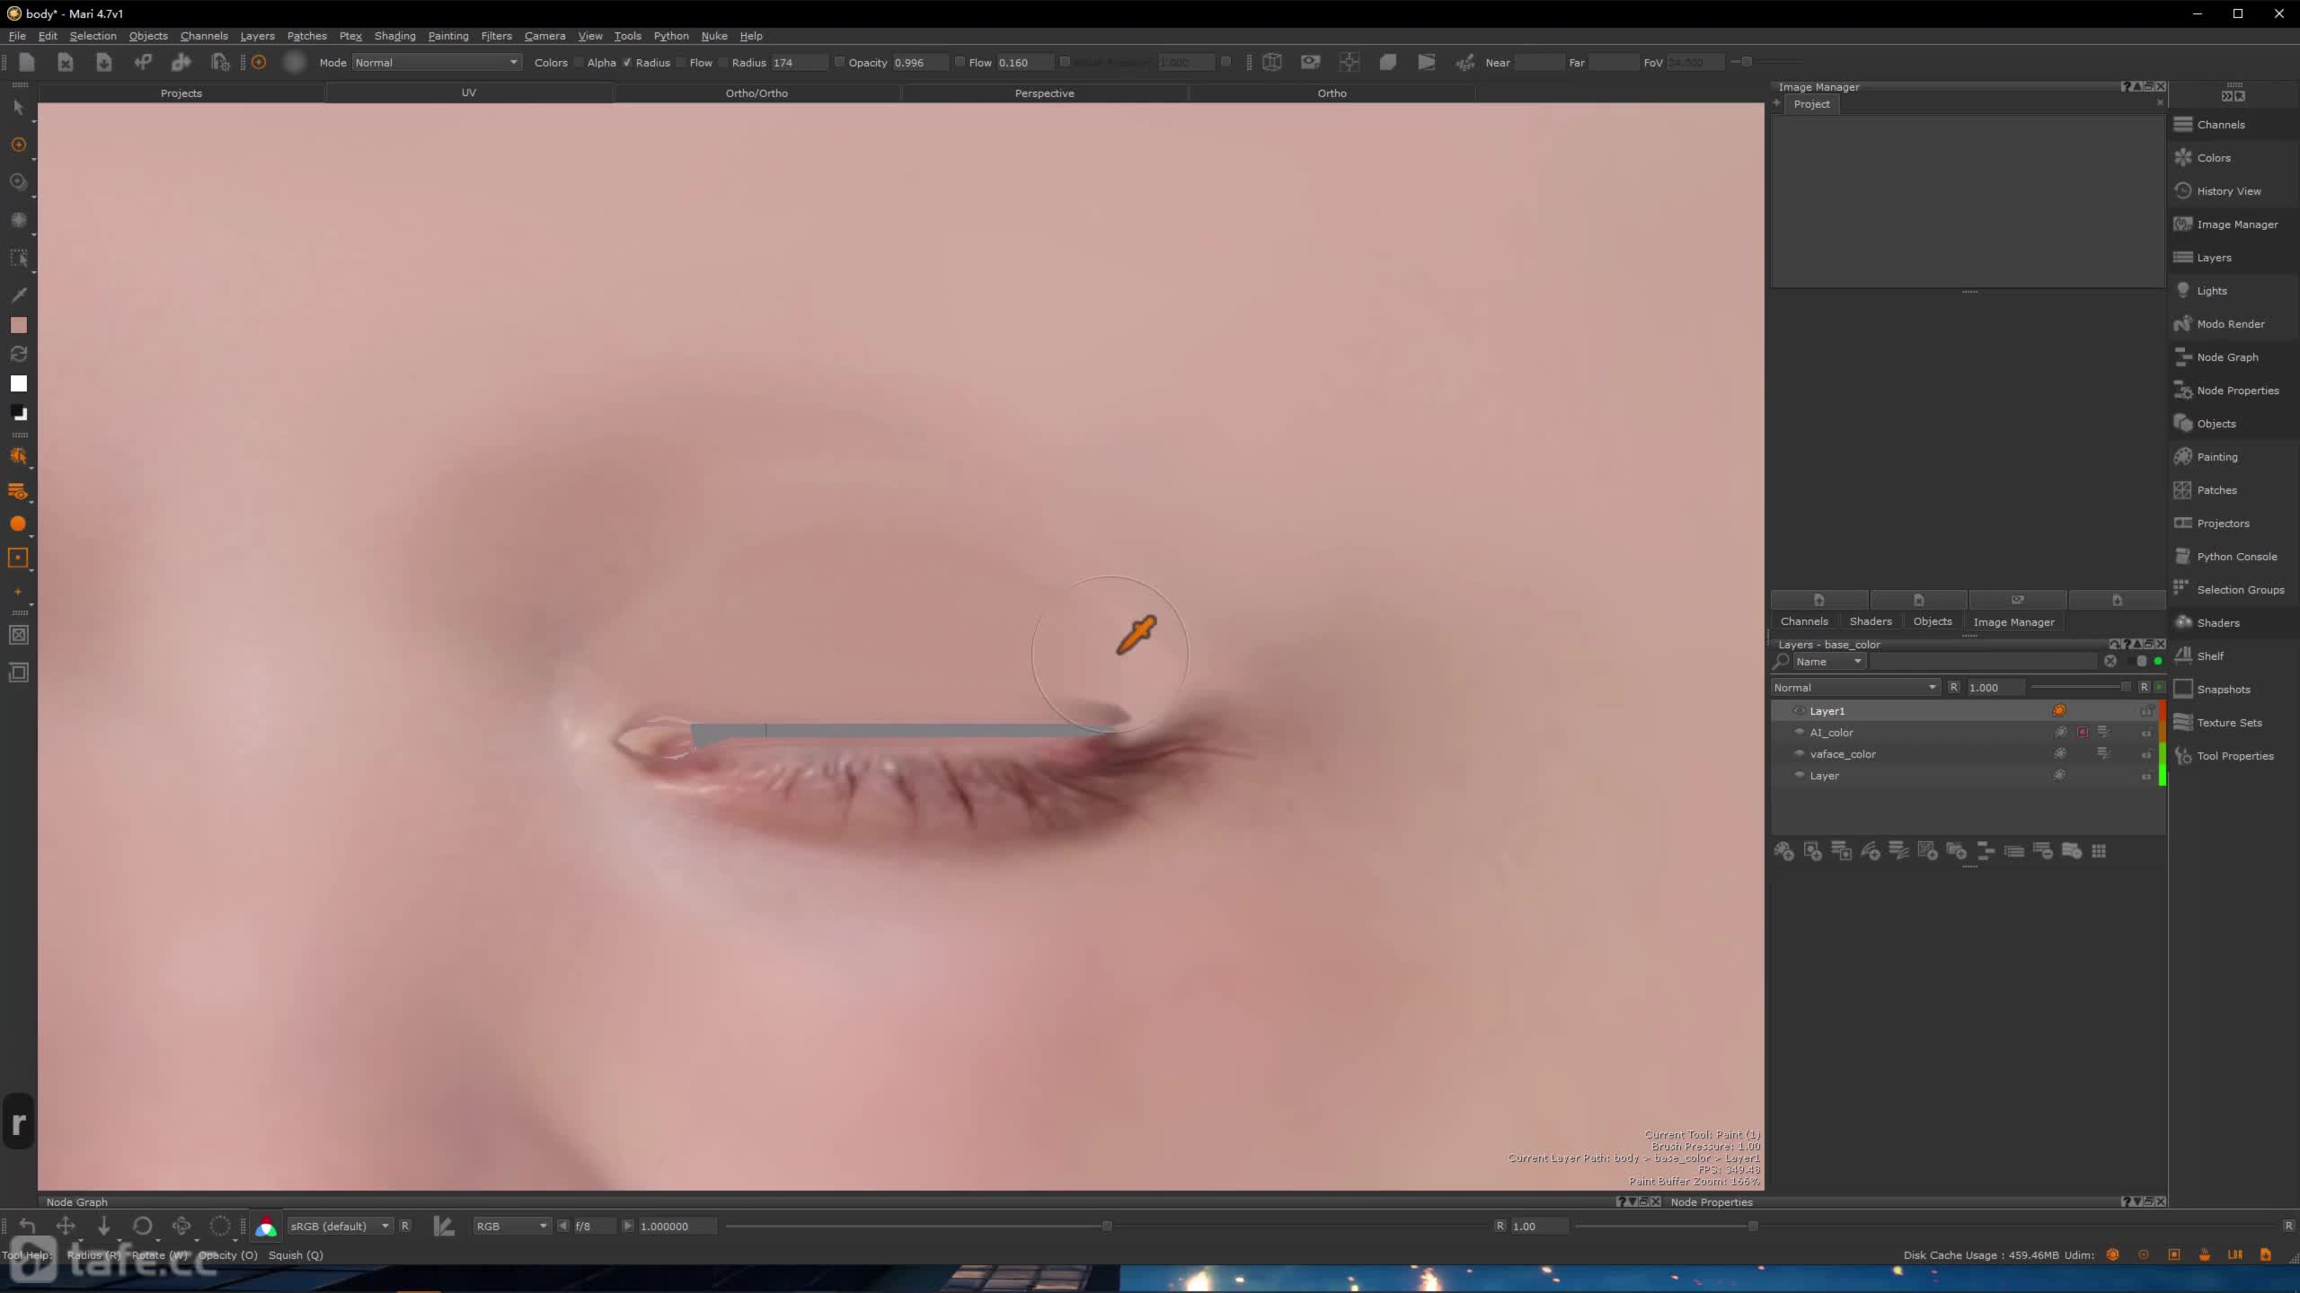This screenshot has width=2300, height=1293.
Task: Open Shelf palette from sidebar
Action: (x=2210, y=656)
